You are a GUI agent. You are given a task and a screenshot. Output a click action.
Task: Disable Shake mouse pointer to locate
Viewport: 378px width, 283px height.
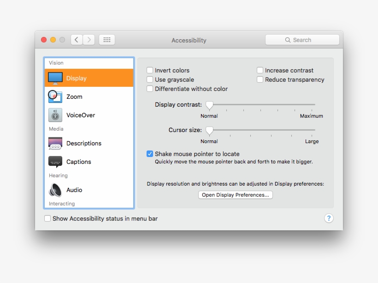coord(149,154)
